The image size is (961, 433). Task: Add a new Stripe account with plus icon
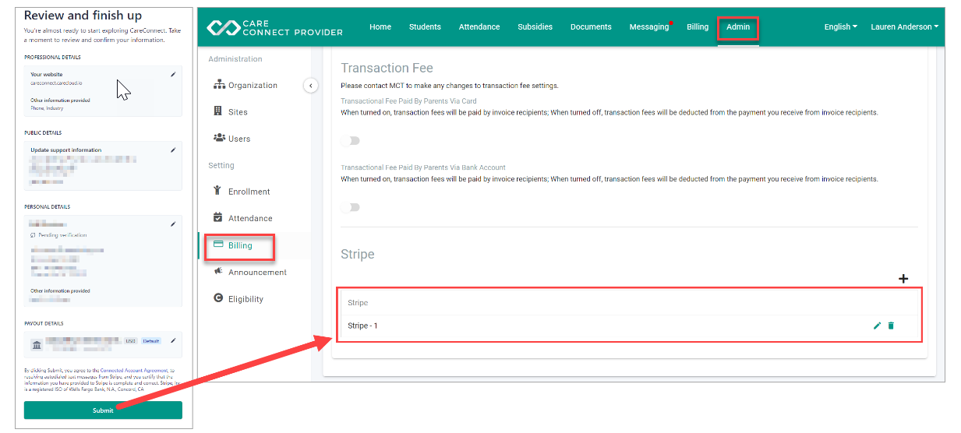[903, 279]
